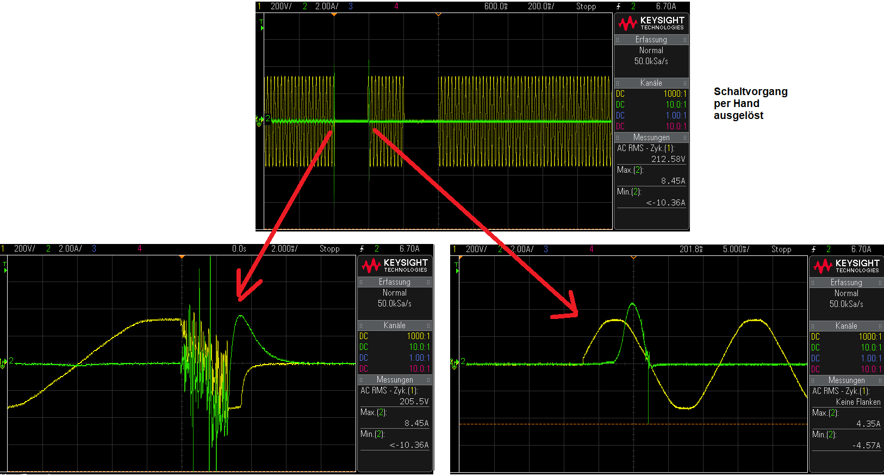This screenshot has width=884, height=476.
Task: Click the 'Schaltvorgang per Hand ausgelöst' annotation text
Action: (x=751, y=103)
